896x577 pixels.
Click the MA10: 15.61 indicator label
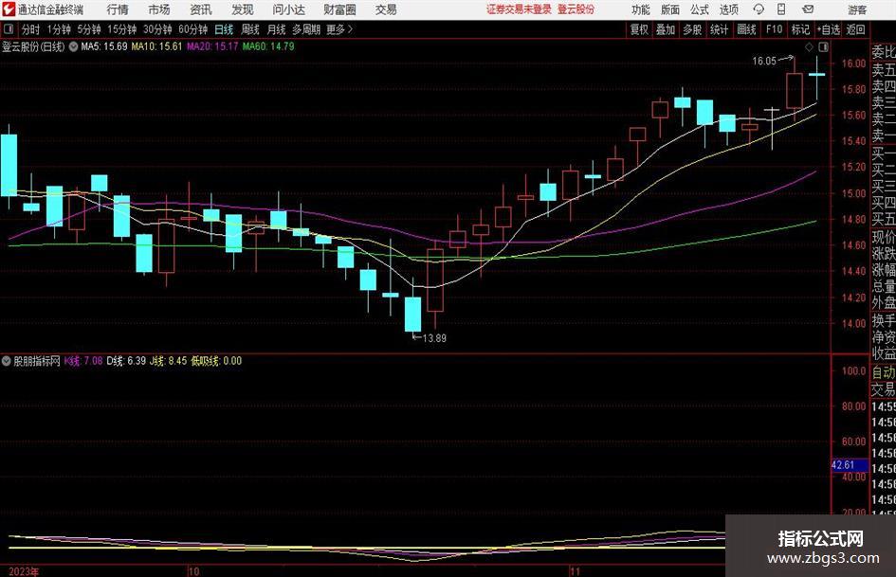156,46
